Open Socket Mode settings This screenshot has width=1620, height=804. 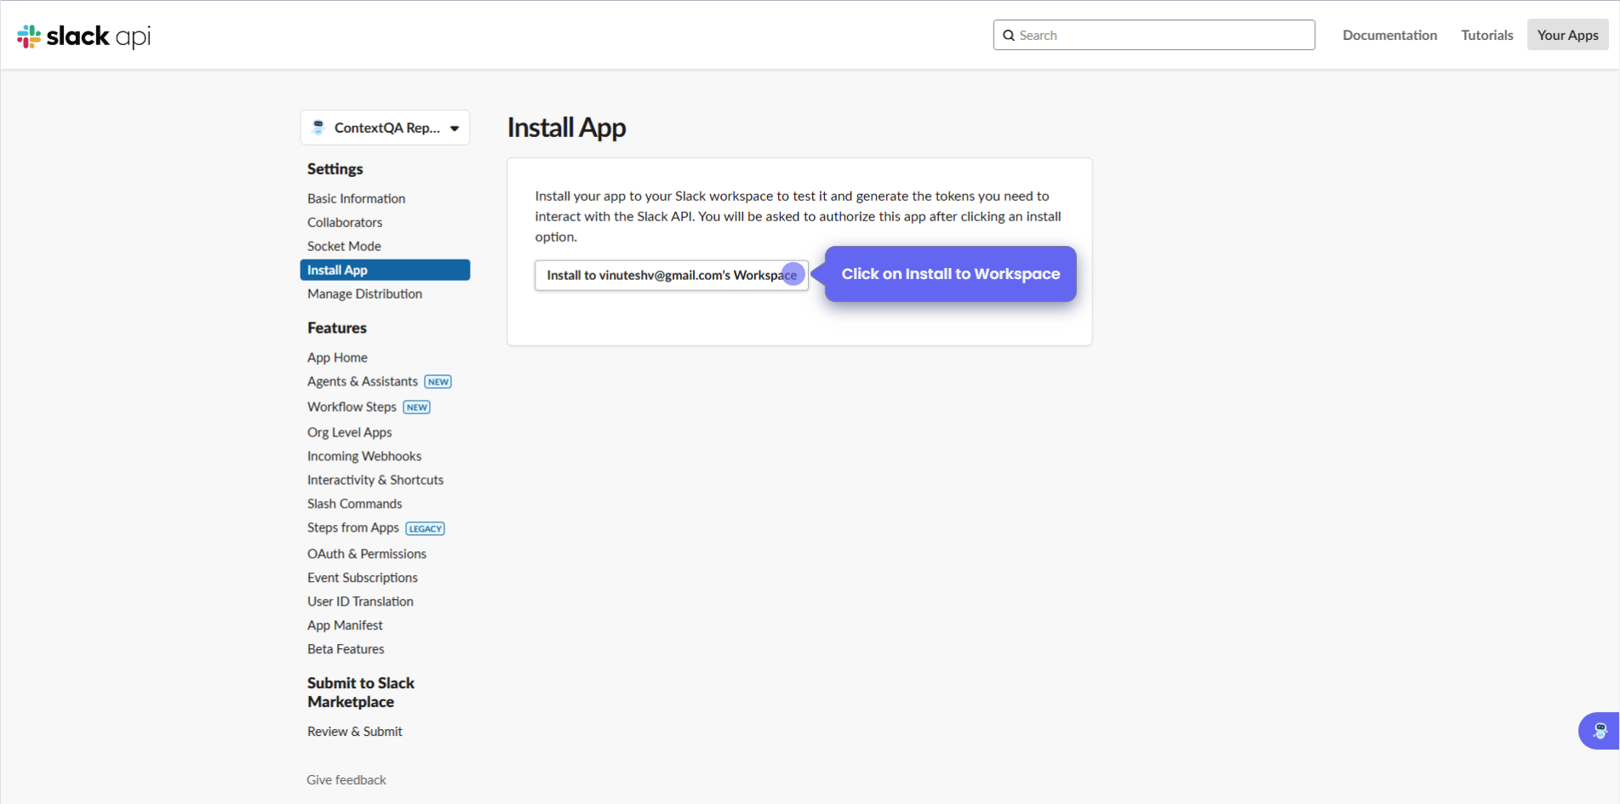344,246
